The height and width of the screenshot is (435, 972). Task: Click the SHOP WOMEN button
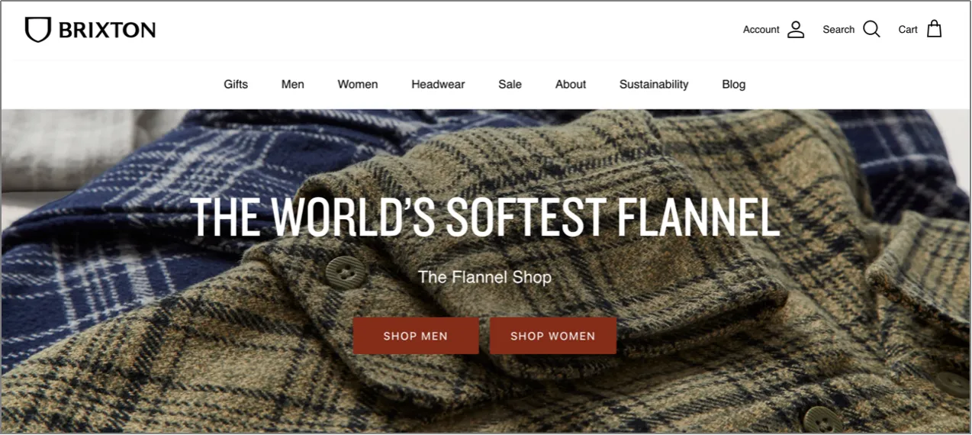[x=553, y=336]
